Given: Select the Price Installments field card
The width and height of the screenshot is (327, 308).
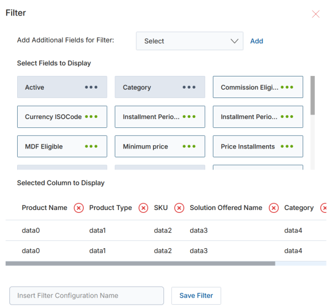Looking at the screenshot, I should tap(258, 146).
